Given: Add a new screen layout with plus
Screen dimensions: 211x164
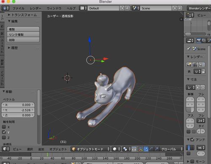Looking at the screenshot, I should coord(122,8).
